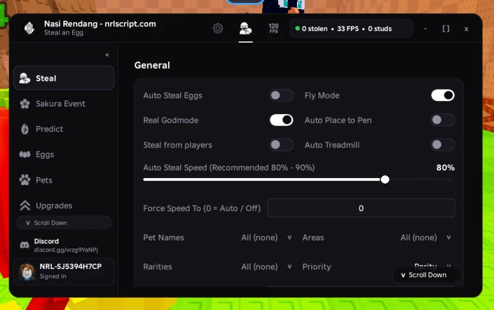Screen dimensions: 494x310
Task: Click the 80% speed value text
Action: [x=445, y=168]
